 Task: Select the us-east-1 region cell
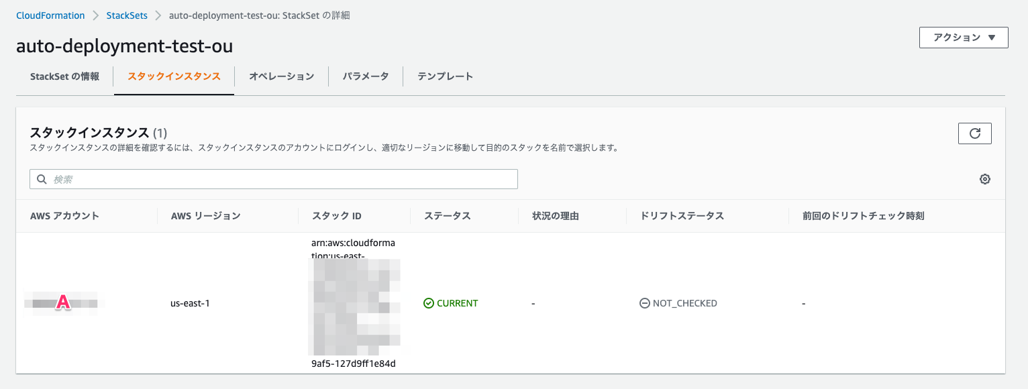(190, 302)
